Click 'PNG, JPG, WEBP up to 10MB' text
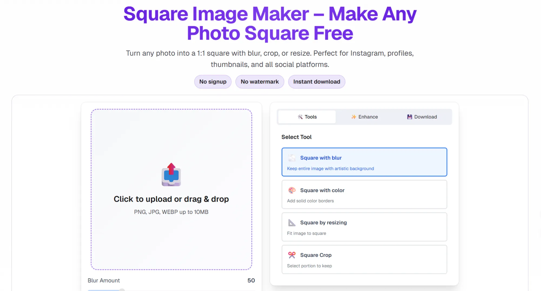541x291 pixels. 171,212
